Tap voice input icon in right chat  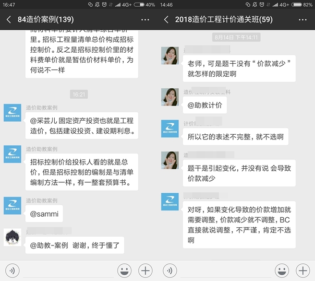[x=170, y=270]
